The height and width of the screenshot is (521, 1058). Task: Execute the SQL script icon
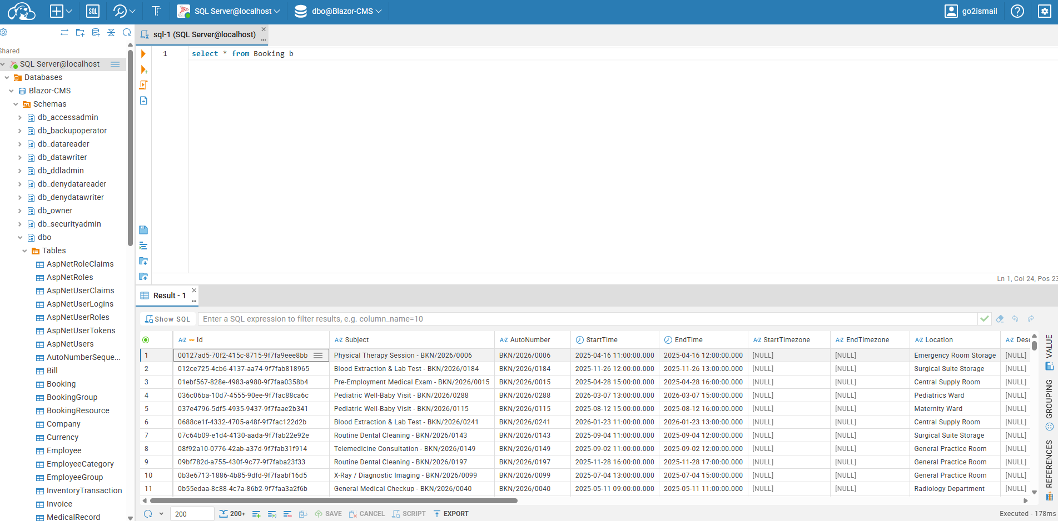click(x=143, y=85)
